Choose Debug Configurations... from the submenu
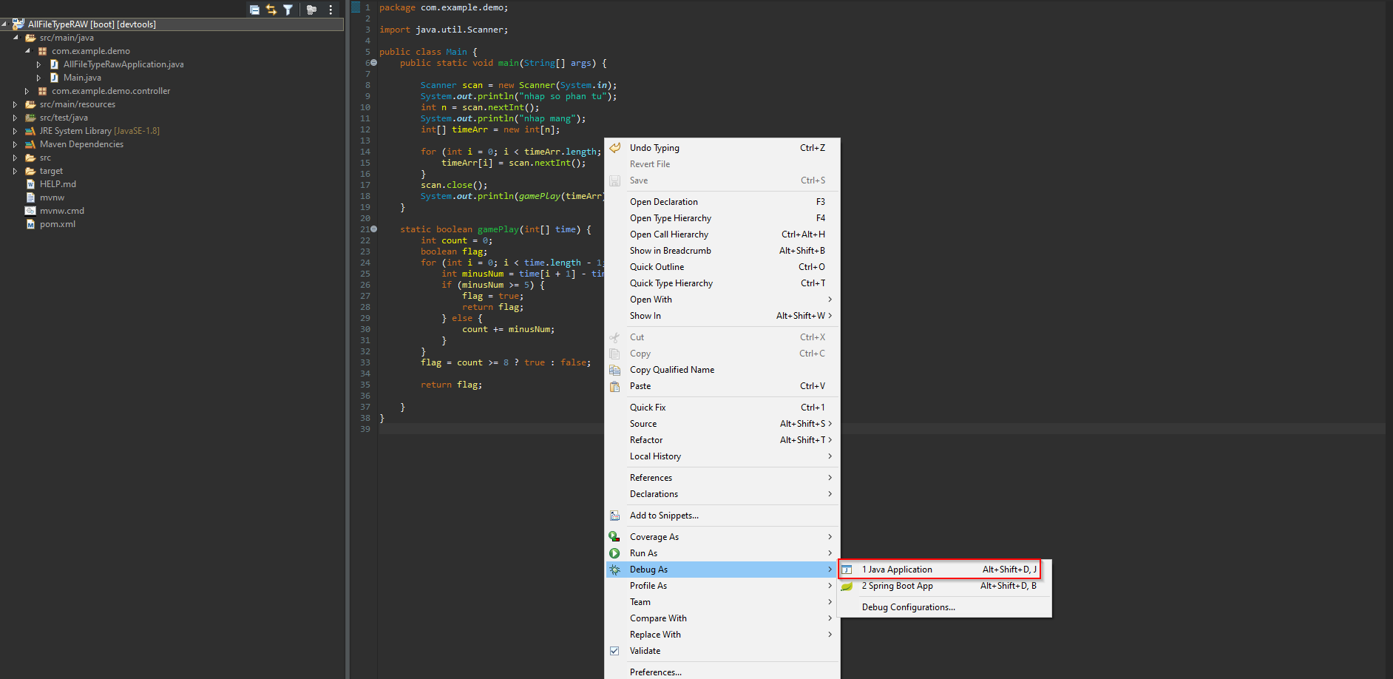The height and width of the screenshot is (679, 1393). (x=908, y=607)
